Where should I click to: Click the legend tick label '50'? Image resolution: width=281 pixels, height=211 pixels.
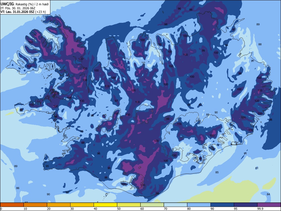coord(119,209)
